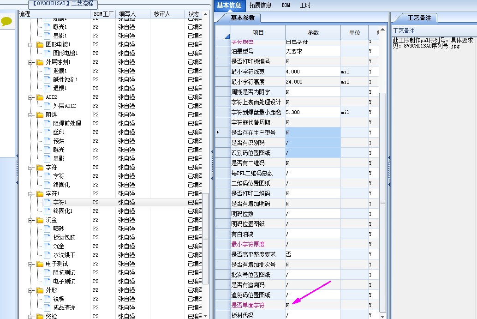Click the folder icon of 阻焊
Screen dimensions: 477x319
(40, 115)
